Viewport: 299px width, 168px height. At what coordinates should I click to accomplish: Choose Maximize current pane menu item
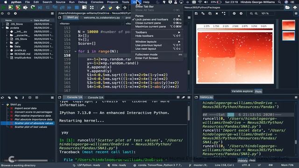click(x=157, y=27)
